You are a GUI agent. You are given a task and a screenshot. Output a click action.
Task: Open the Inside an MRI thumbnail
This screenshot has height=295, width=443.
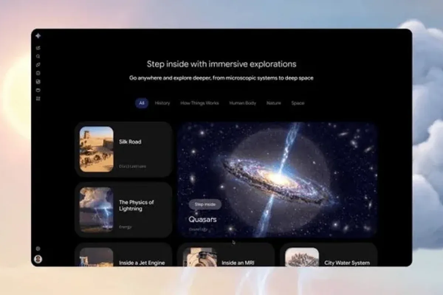tap(200, 257)
